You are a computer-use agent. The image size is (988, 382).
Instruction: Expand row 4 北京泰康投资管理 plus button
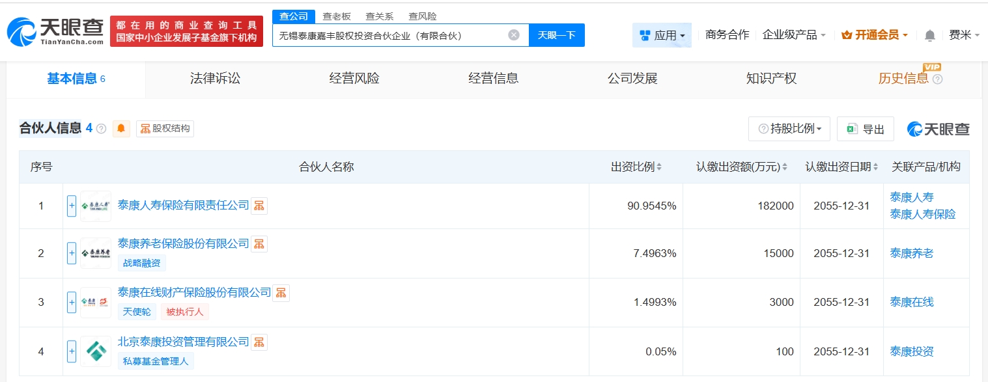72,351
